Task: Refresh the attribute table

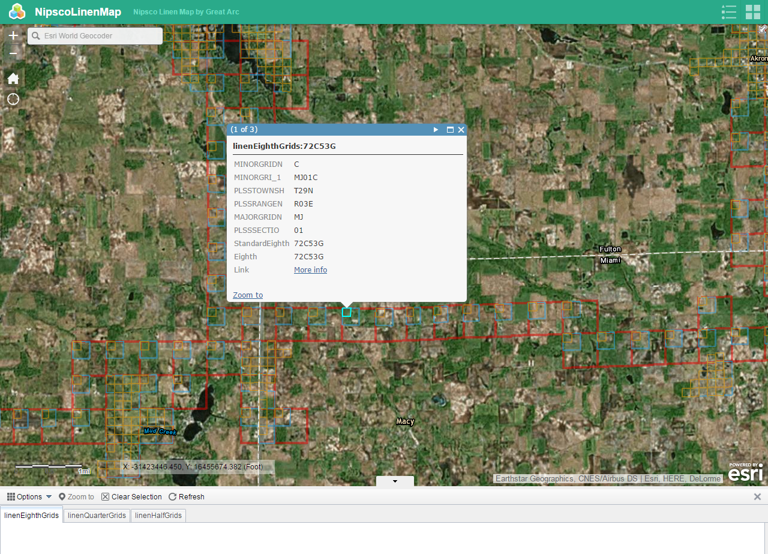Action: pyautogui.click(x=187, y=496)
